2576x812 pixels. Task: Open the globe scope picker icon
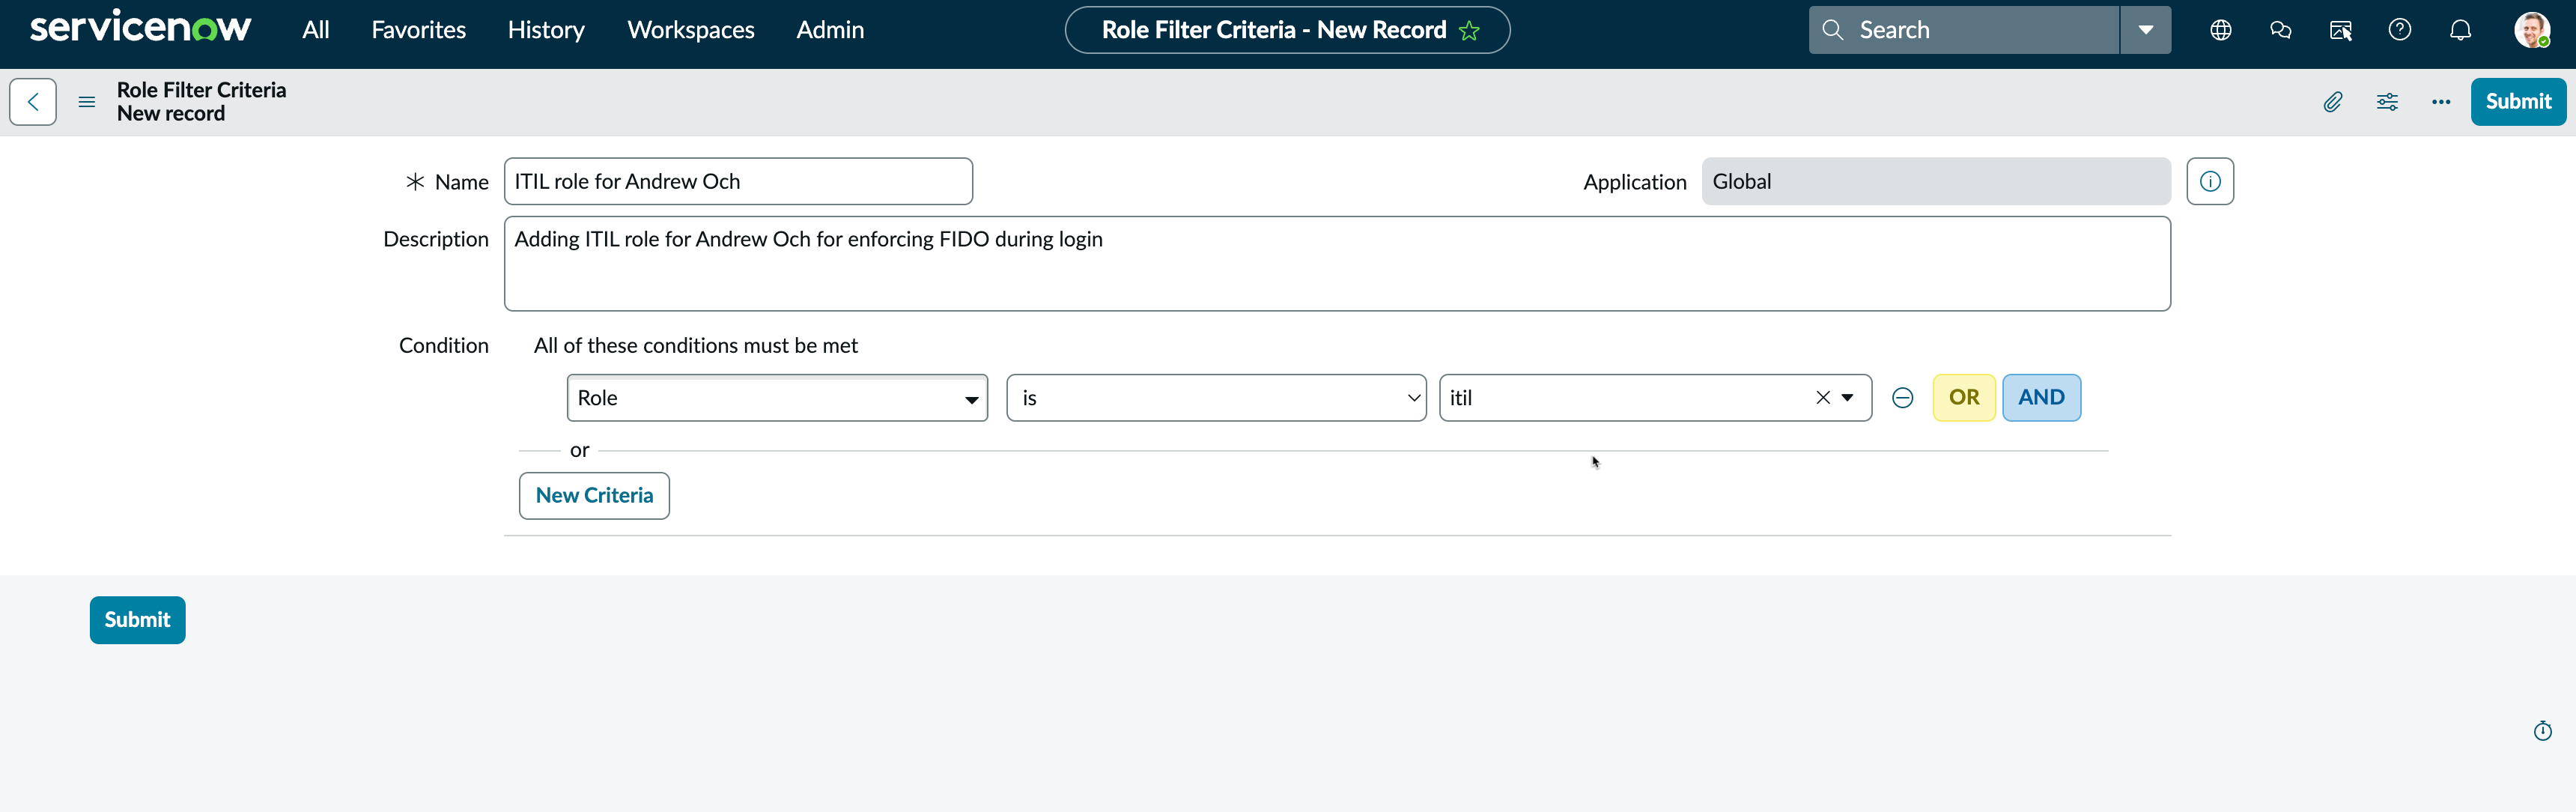(2220, 30)
